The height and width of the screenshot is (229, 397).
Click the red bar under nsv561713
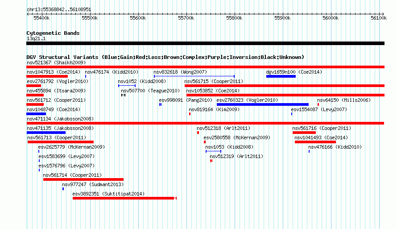(x=61, y=142)
